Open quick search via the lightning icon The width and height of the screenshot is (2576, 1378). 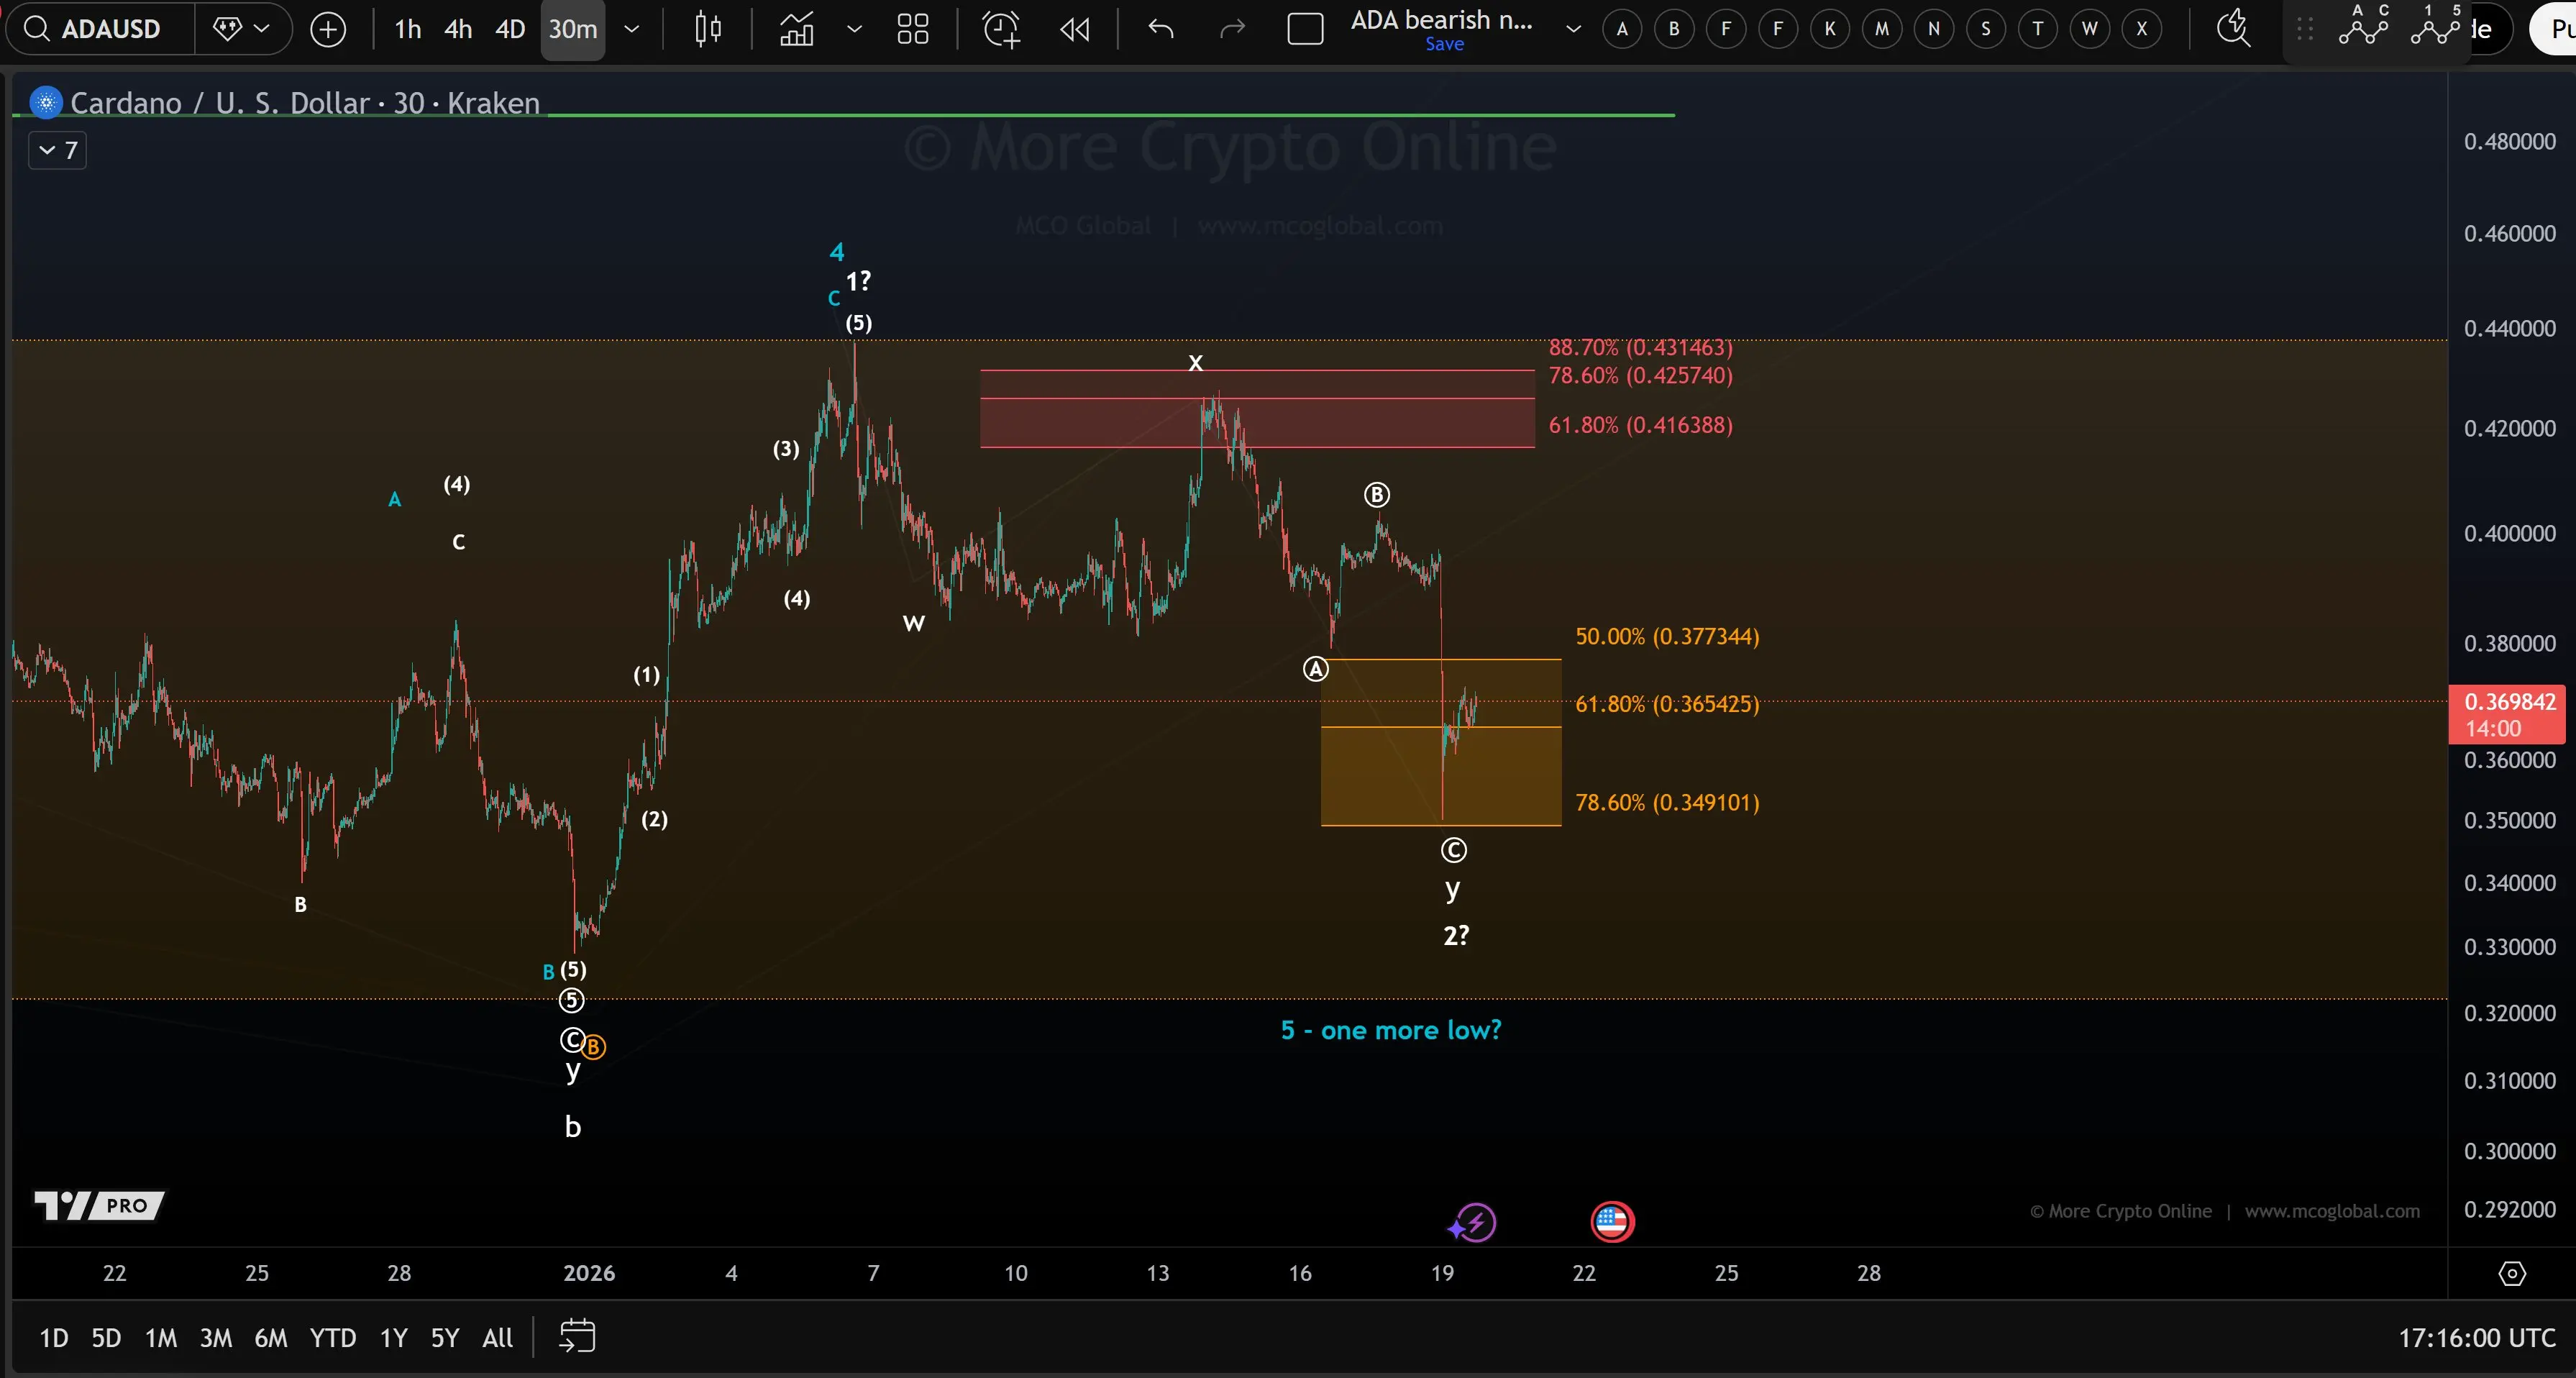2233,29
